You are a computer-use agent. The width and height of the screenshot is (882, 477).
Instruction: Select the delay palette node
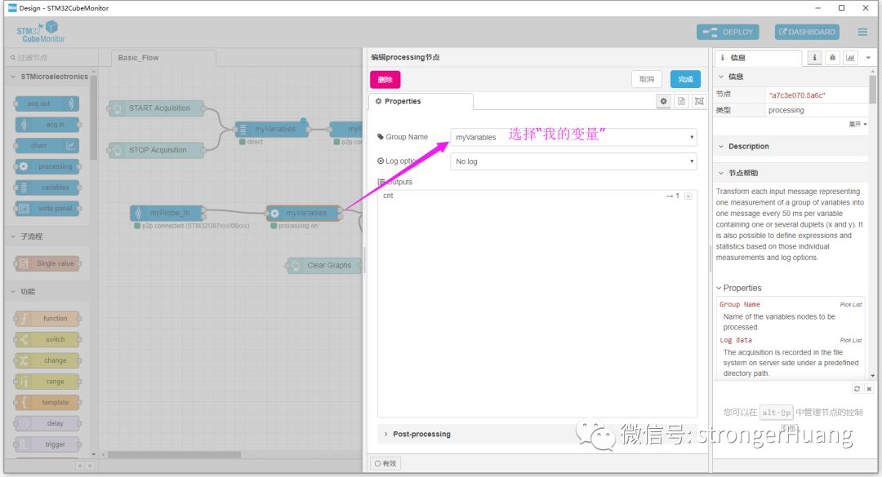[x=47, y=423]
